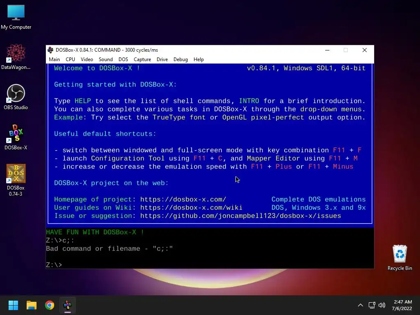The width and height of the screenshot is (420, 315).
Task: Click the 'Useful default shortcuts:' line
Action: tap(105, 134)
